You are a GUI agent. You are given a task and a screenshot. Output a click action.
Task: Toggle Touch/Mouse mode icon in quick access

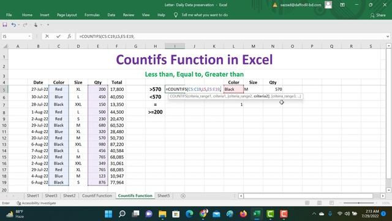pyautogui.click(x=36, y=25)
